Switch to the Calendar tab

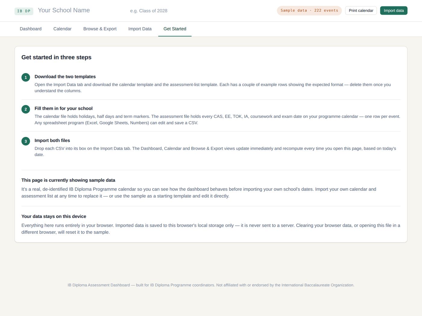(62, 29)
